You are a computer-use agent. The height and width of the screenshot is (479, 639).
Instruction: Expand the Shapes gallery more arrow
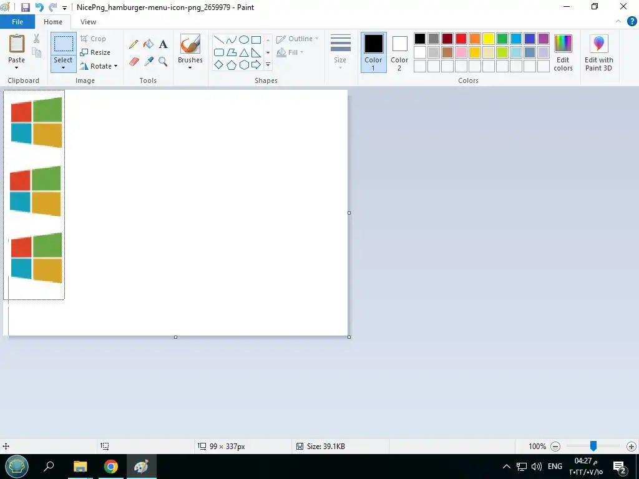[268, 65]
